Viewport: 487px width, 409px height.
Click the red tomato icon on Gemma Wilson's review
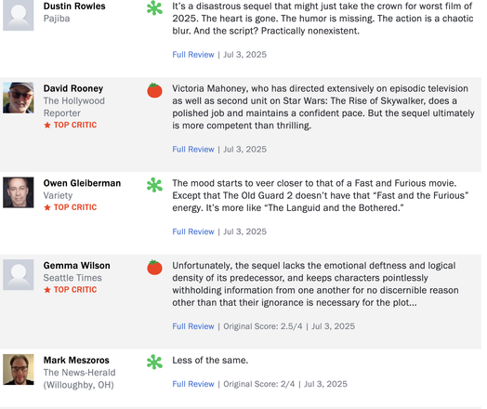154,268
